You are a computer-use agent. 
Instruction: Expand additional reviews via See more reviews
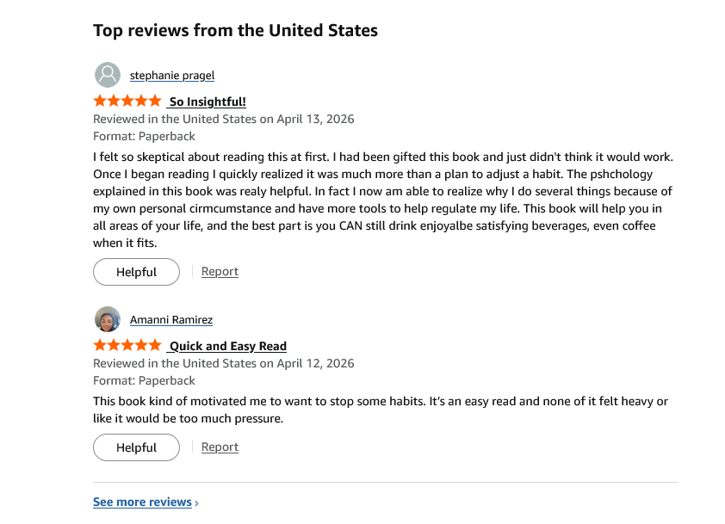(x=141, y=502)
